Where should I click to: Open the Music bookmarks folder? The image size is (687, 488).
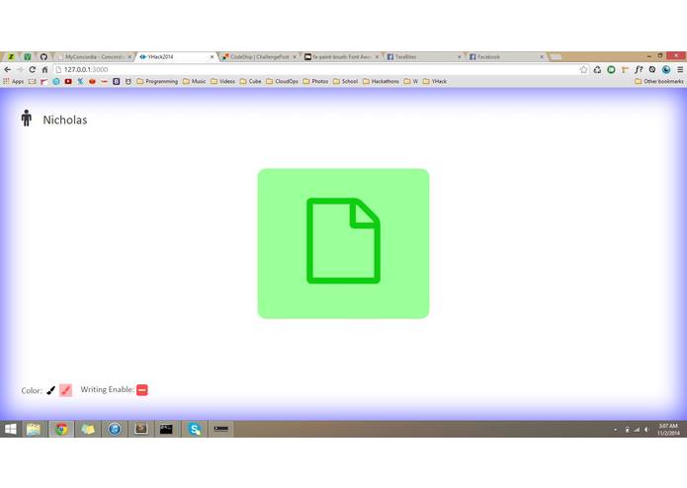(x=194, y=81)
